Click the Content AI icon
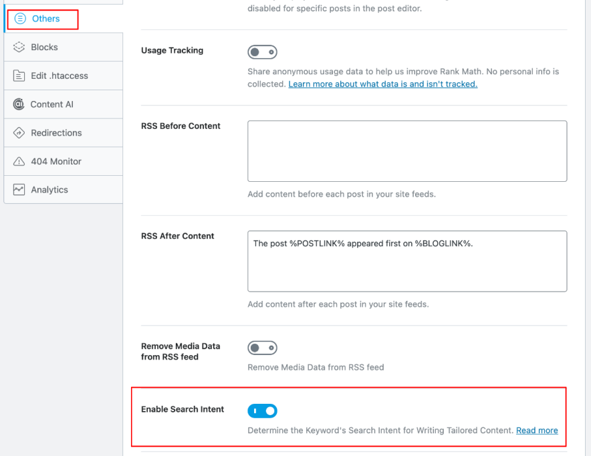 click(x=18, y=104)
